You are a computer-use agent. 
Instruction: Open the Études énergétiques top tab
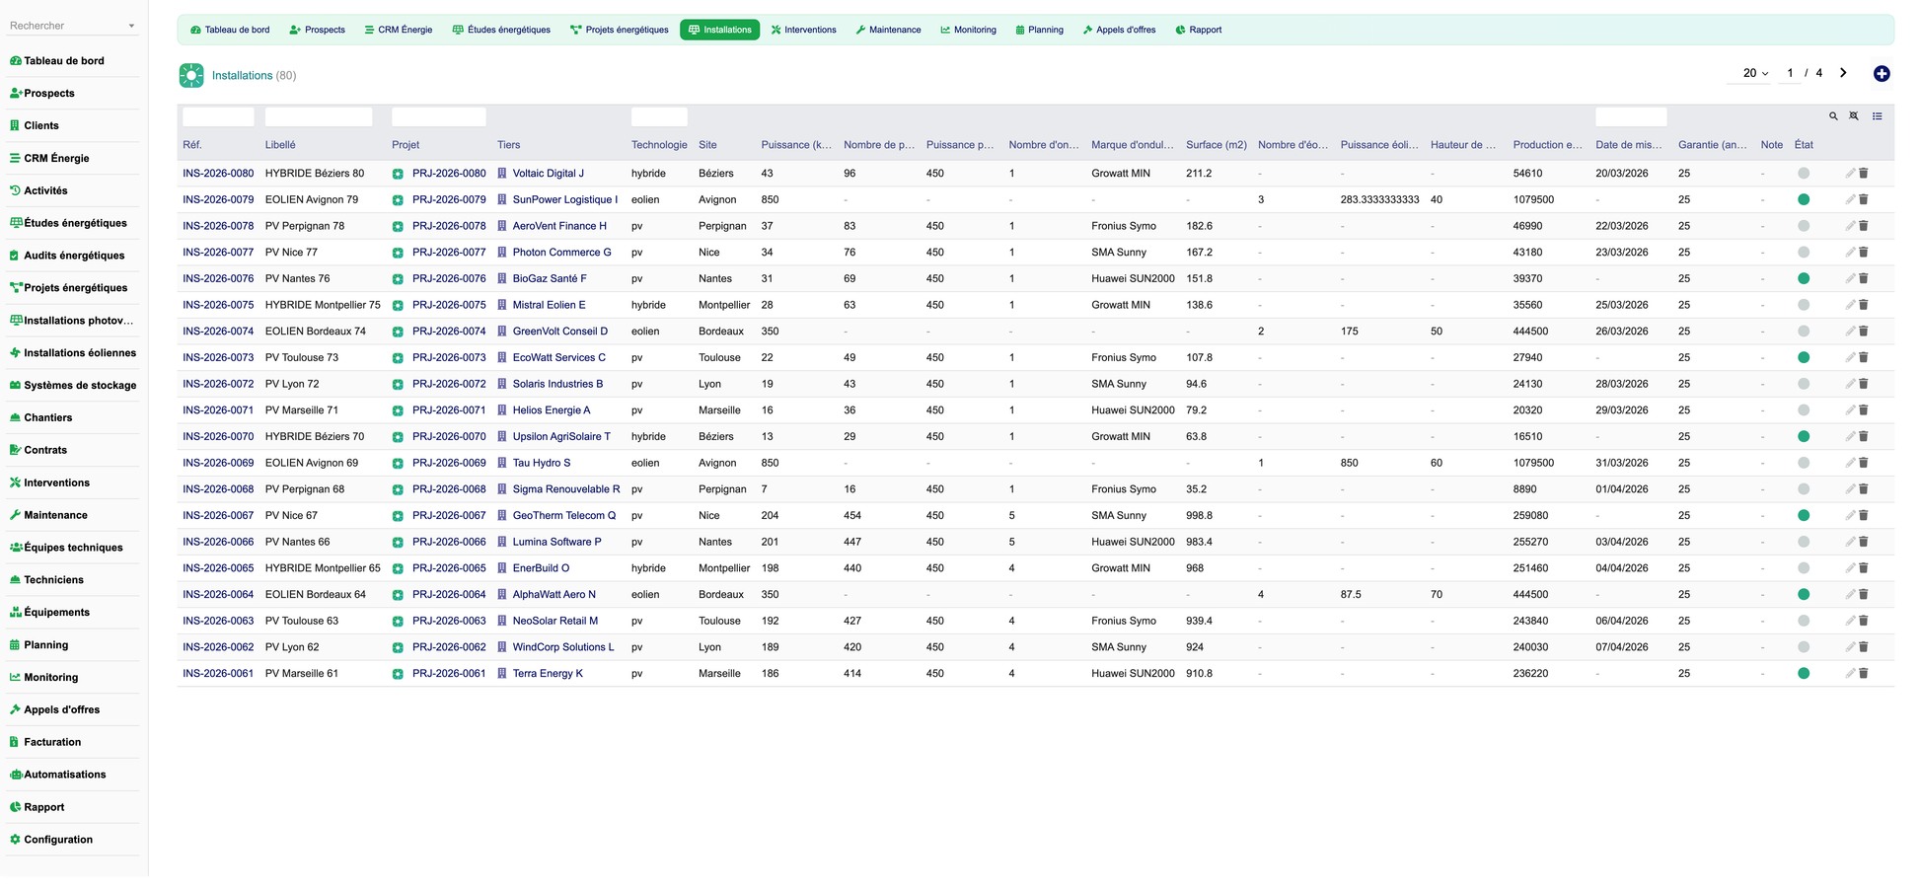(501, 30)
